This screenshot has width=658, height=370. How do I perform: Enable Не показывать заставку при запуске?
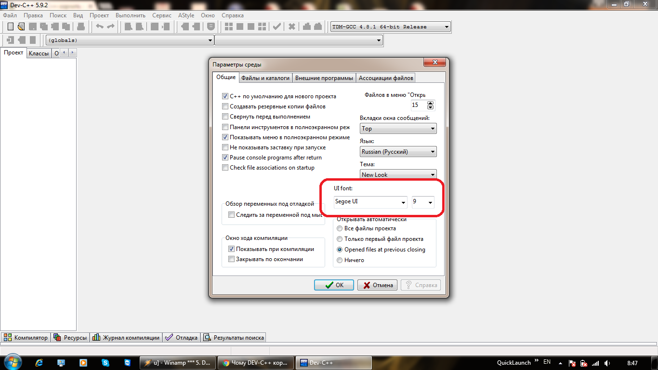click(225, 147)
